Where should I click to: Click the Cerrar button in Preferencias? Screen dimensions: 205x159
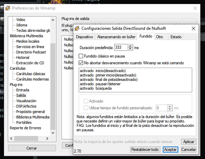tap(32, 148)
